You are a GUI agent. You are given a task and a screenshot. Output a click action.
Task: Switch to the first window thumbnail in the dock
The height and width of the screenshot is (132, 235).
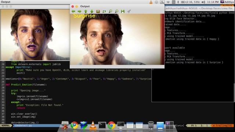(130, 125)
